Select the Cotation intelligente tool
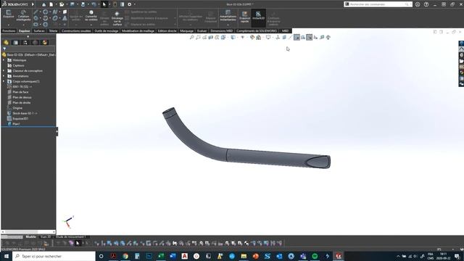464x261 pixels. 23,15
